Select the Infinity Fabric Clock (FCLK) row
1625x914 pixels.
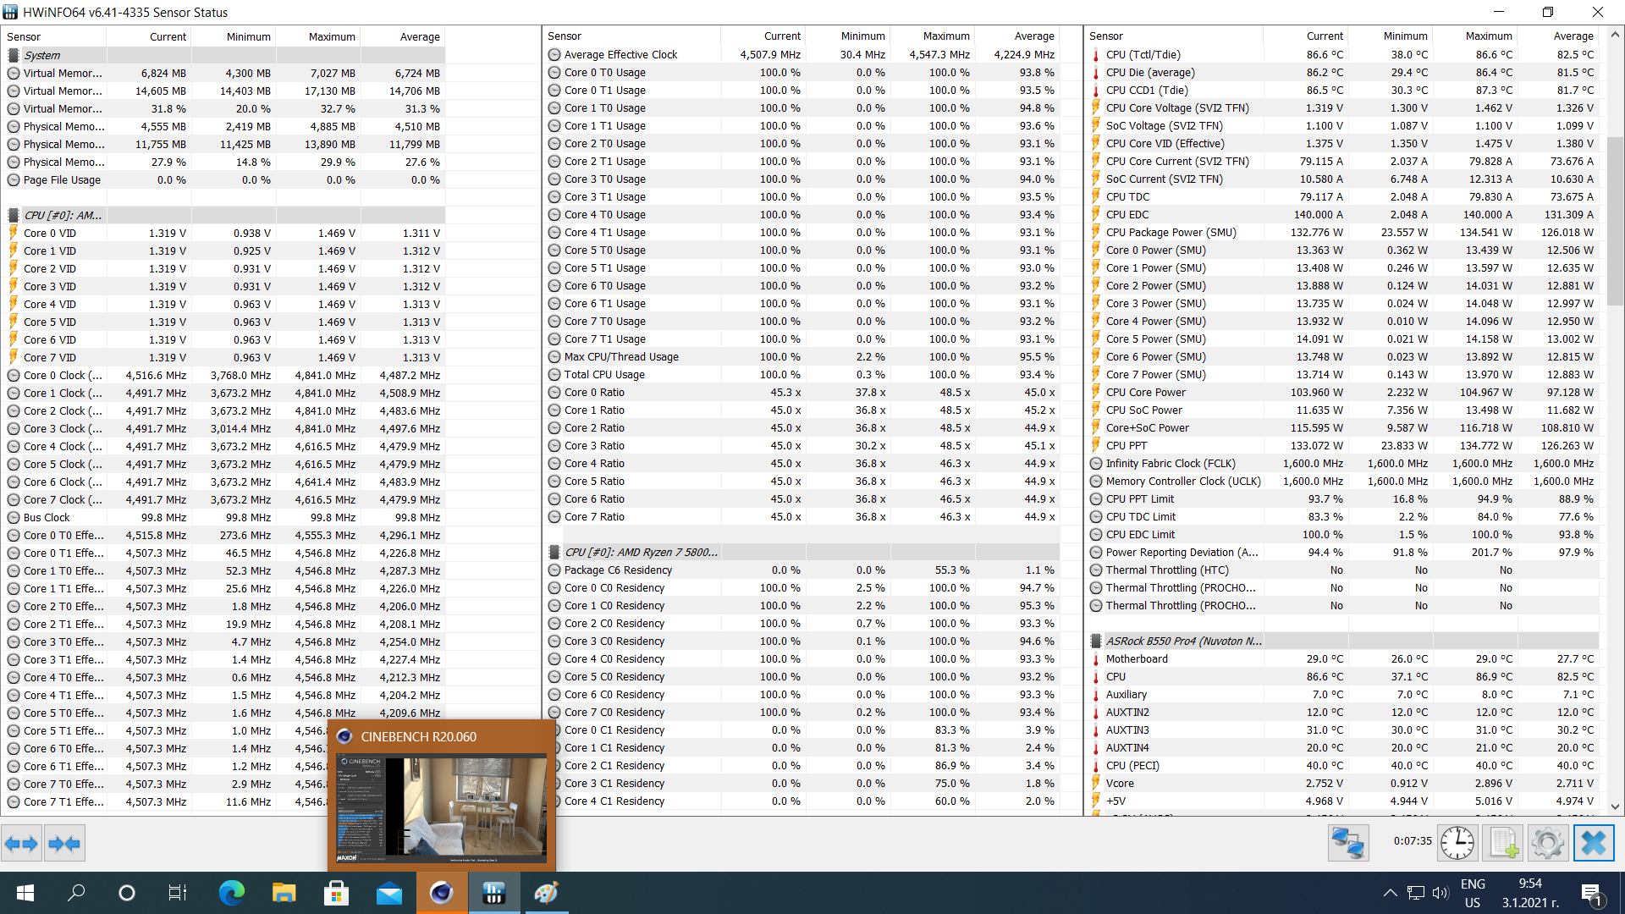coord(1343,463)
